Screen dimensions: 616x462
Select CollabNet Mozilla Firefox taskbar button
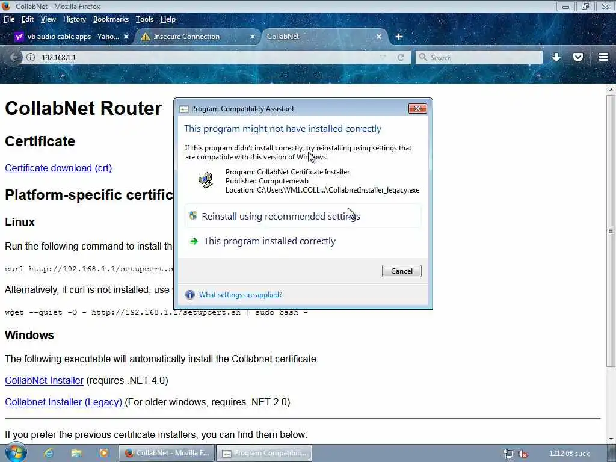click(167, 453)
